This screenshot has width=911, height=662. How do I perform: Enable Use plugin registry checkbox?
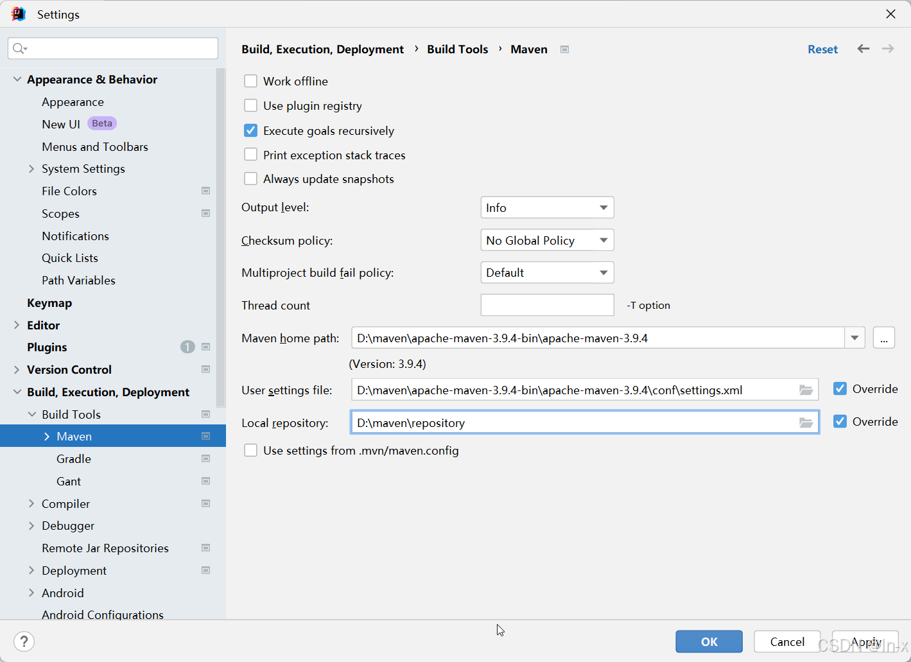click(x=250, y=105)
